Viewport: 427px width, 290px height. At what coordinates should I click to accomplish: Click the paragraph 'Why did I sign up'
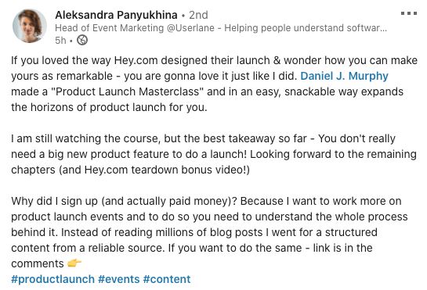click(209, 232)
